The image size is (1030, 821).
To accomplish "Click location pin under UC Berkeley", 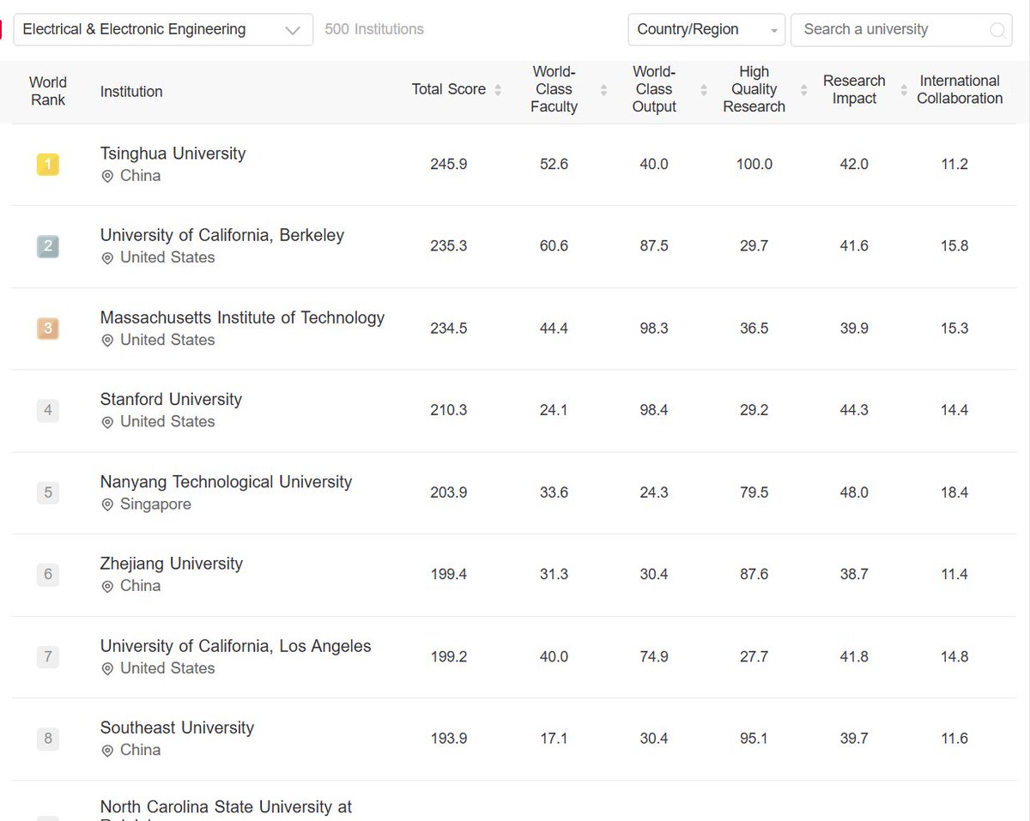I will click(107, 257).
